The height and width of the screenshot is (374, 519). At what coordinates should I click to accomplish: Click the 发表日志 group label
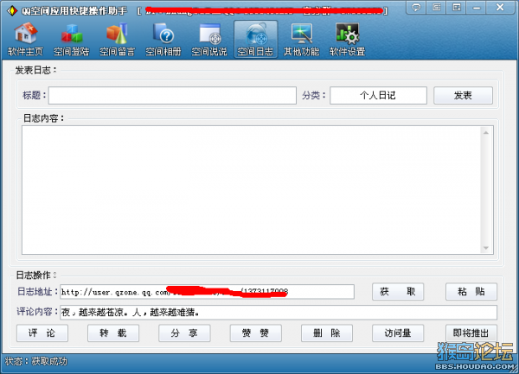35,70
